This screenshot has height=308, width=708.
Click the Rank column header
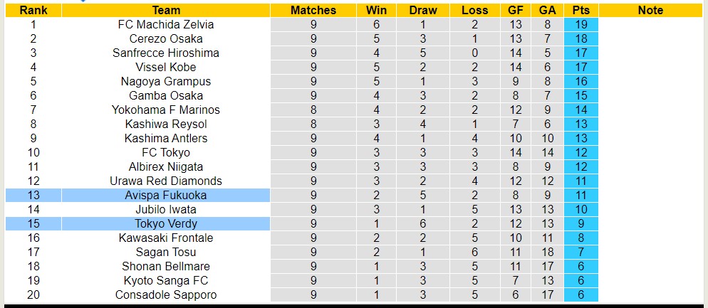(33, 10)
